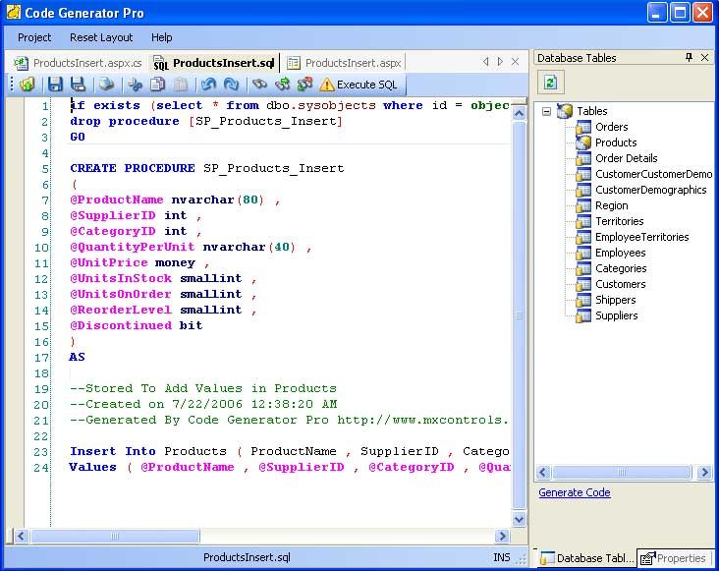Click the Save All icon

[79, 85]
